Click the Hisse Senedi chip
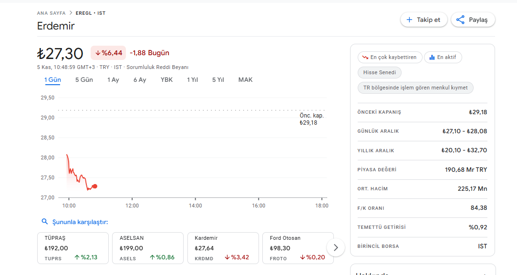Image resolution: width=517 pixels, height=275 pixels. coord(380,73)
